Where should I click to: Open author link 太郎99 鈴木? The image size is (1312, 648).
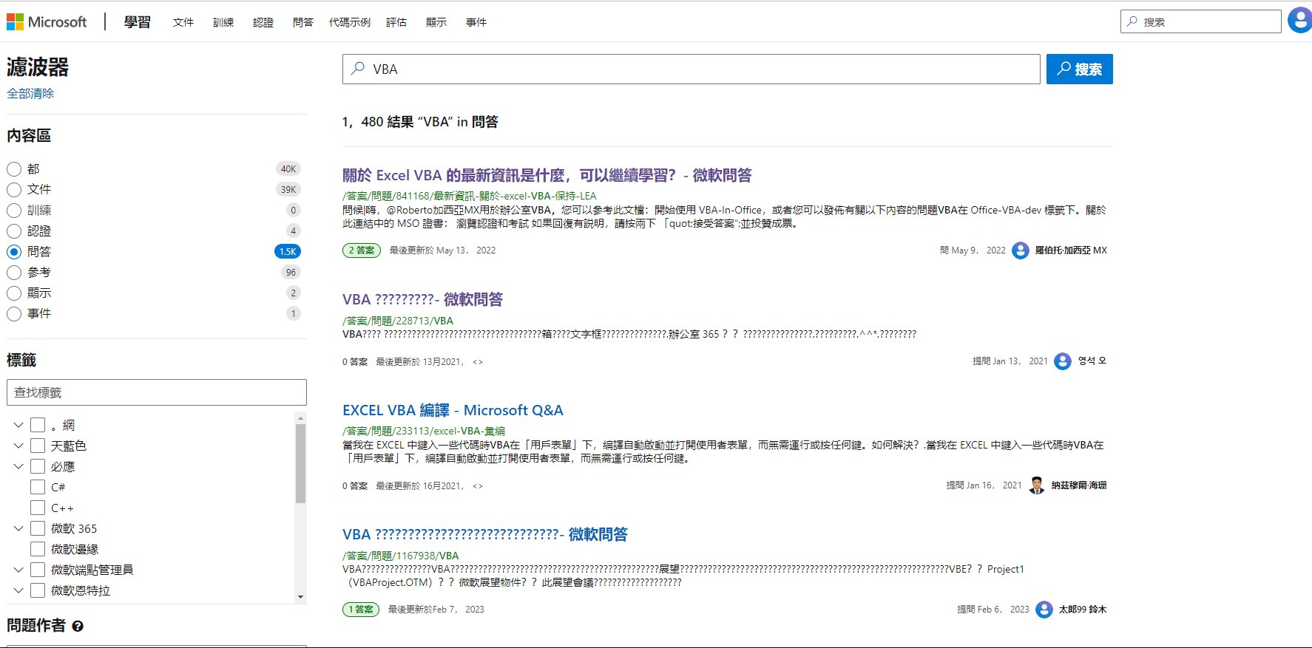click(1083, 610)
